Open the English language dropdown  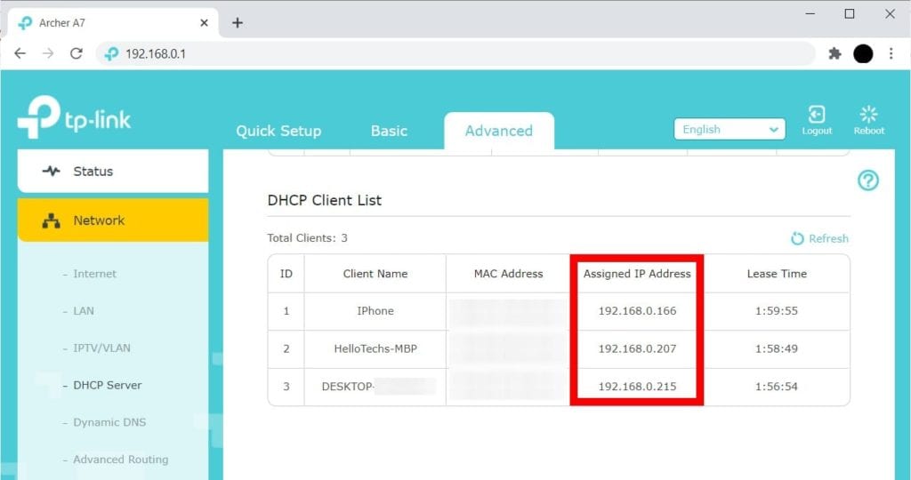point(730,130)
